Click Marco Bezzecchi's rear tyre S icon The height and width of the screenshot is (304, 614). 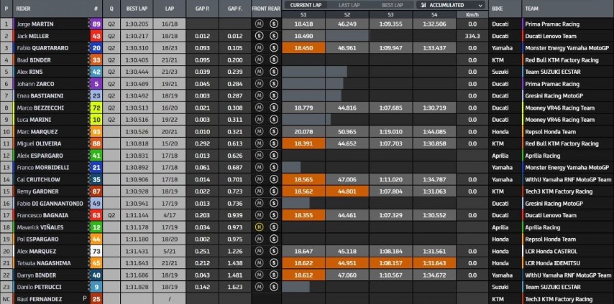pyautogui.click(x=274, y=108)
